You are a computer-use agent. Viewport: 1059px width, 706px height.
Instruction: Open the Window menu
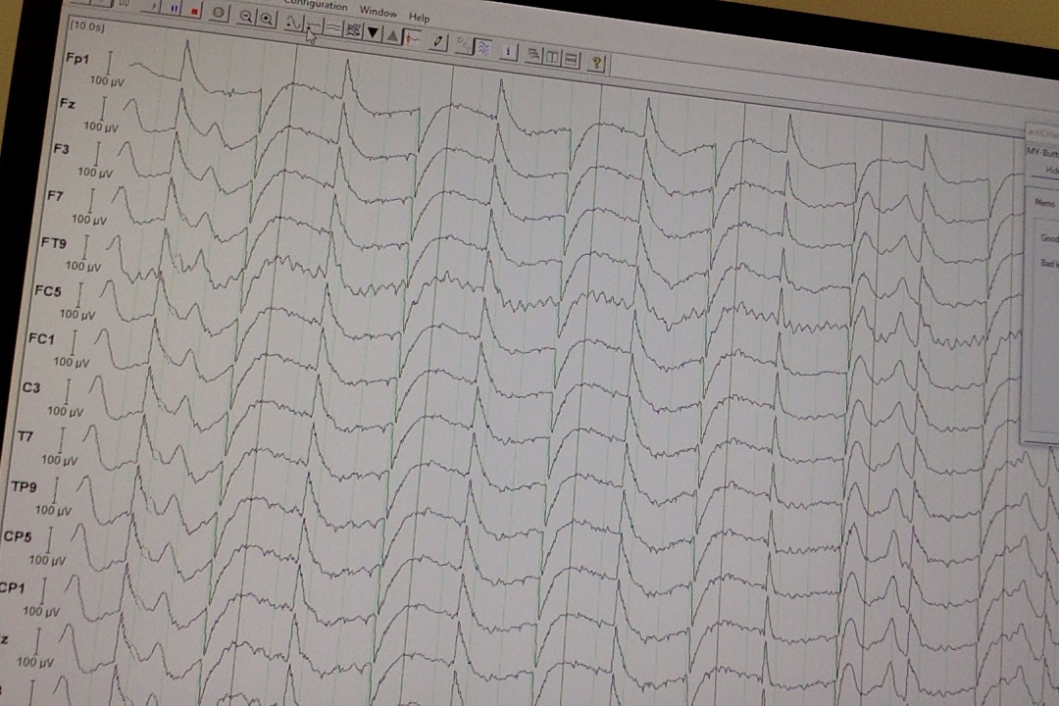click(x=378, y=12)
